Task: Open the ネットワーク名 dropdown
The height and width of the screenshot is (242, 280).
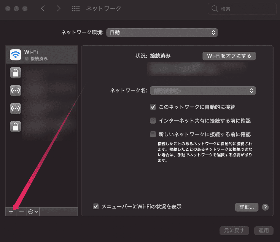Action: [x=203, y=91]
